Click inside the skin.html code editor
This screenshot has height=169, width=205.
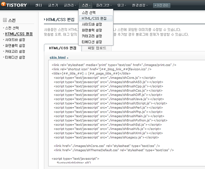point(126,113)
